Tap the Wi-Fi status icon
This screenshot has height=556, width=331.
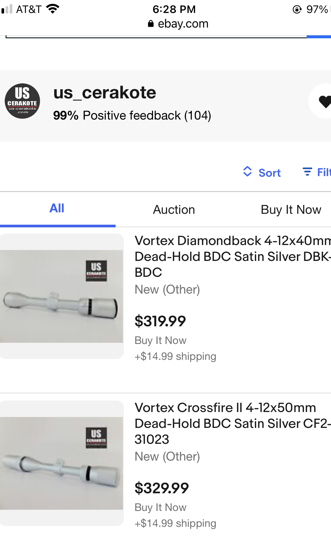click(x=53, y=9)
